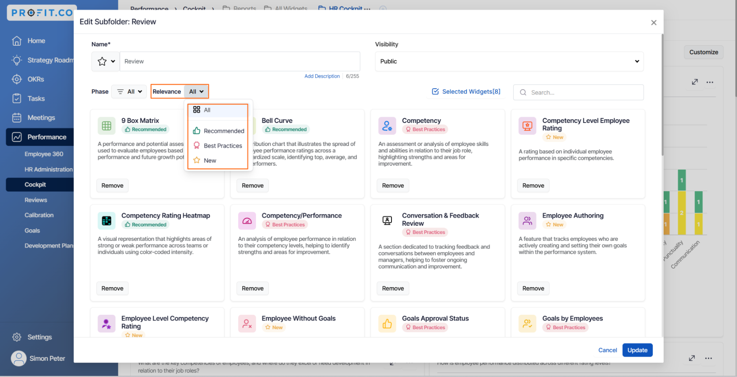Collapse the Relevance All dropdown
737x377 pixels.
pos(197,92)
